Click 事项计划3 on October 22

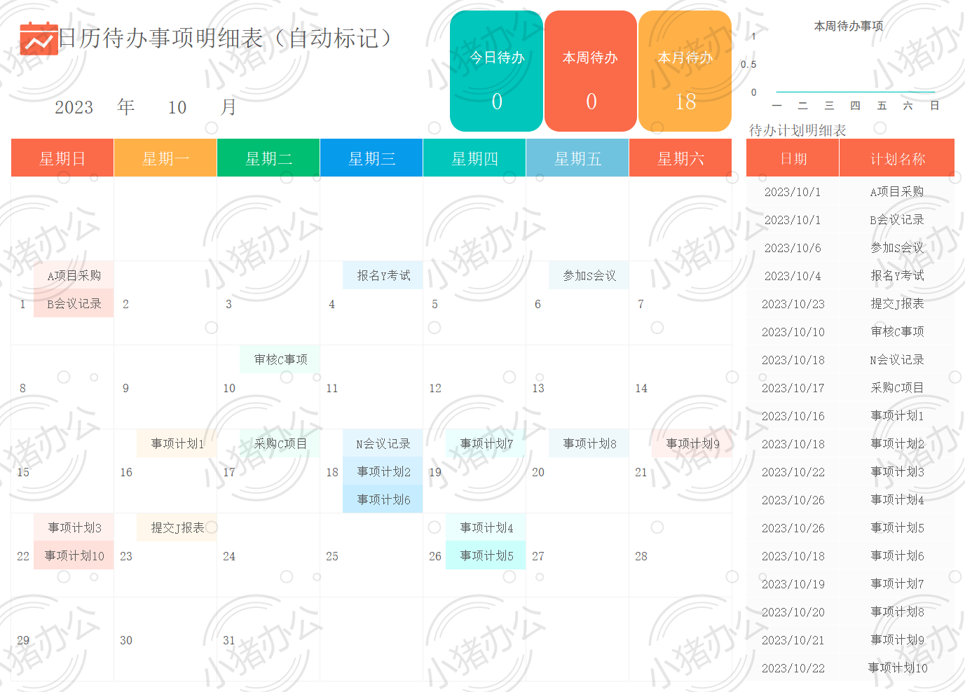pos(74,527)
